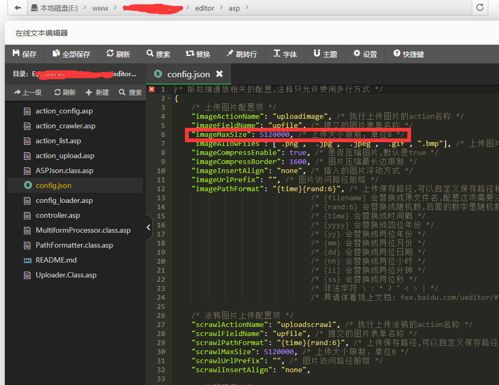Fold code block at line 2

click(169, 99)
